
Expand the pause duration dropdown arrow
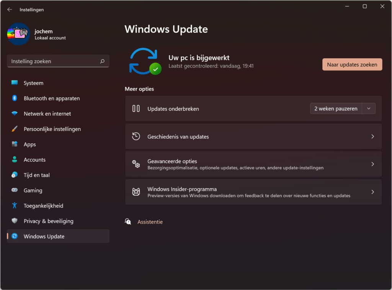coord(369,108)
